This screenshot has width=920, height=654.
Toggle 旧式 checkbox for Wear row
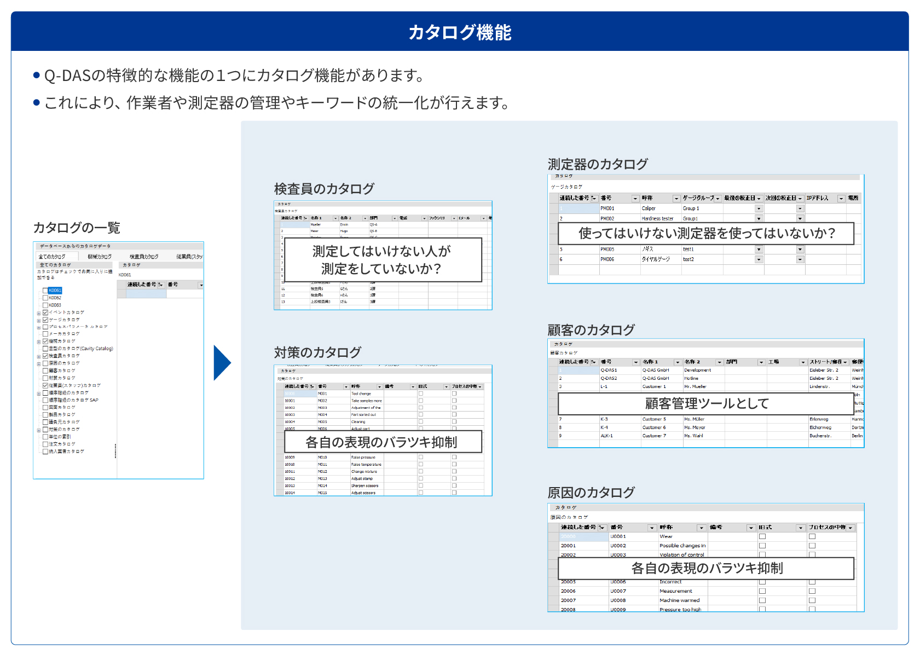pos(762,536)
